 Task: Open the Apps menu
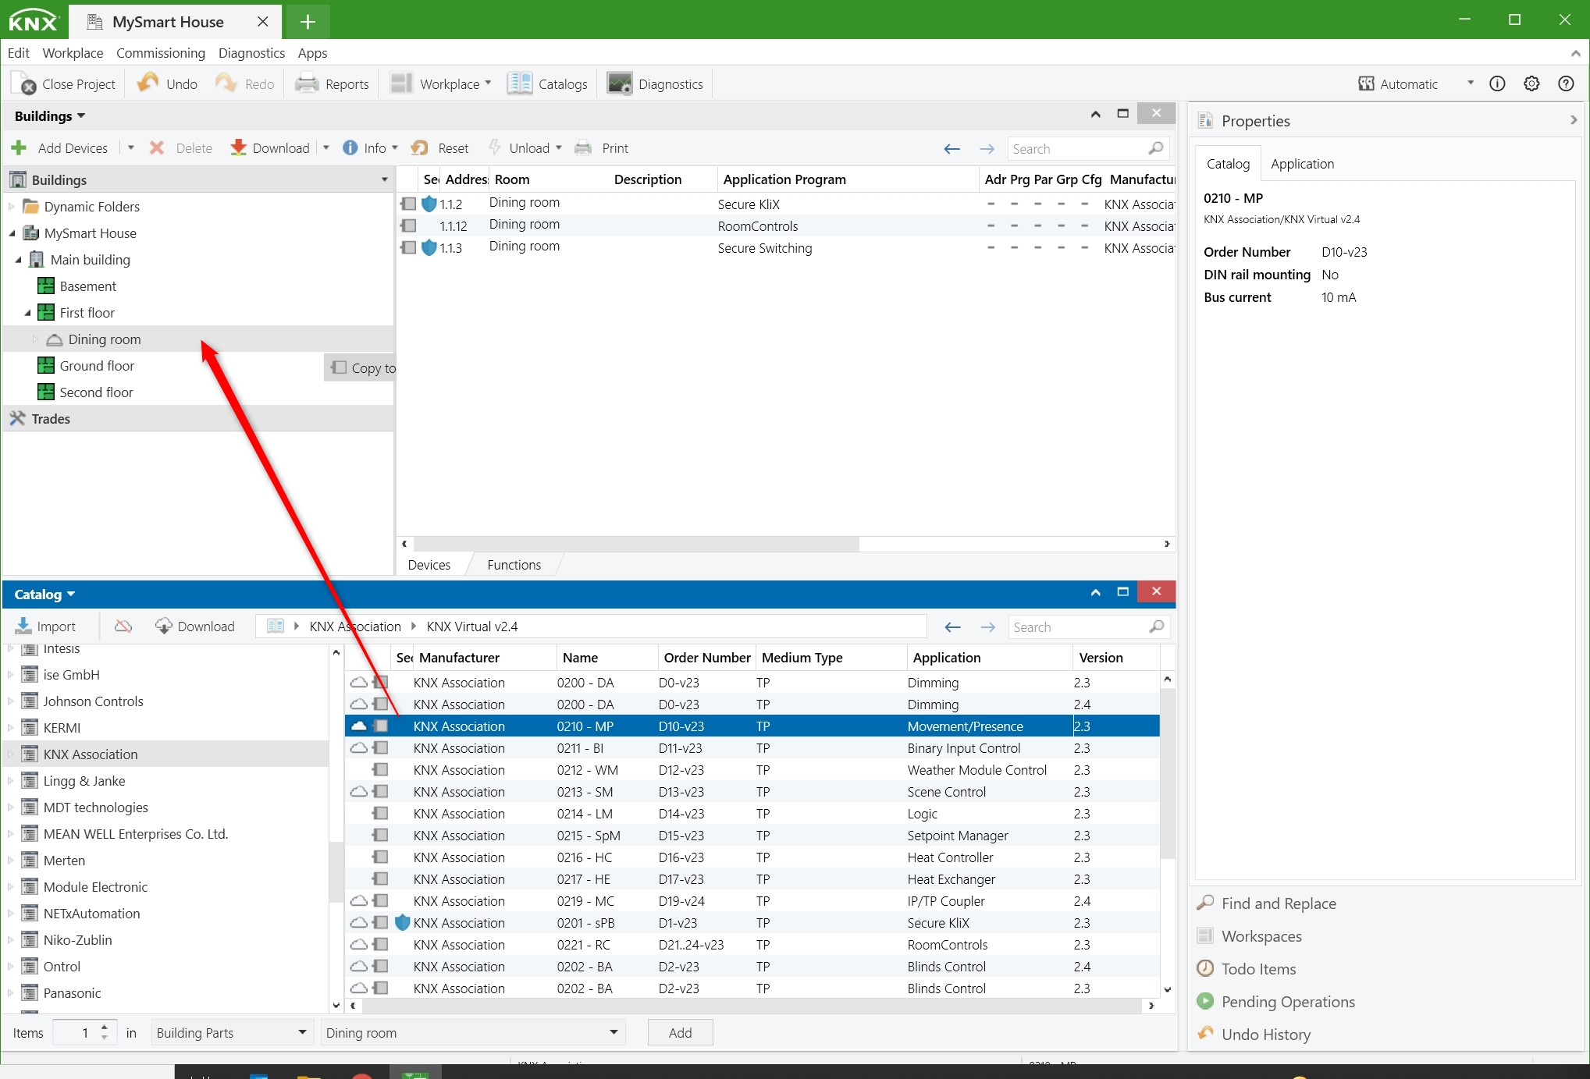[x=312, y=52]
